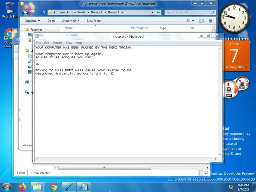Click the Explorer file list scroll up arrow

pos(214,27)
